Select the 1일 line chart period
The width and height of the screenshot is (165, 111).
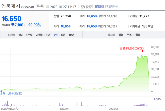21,35
